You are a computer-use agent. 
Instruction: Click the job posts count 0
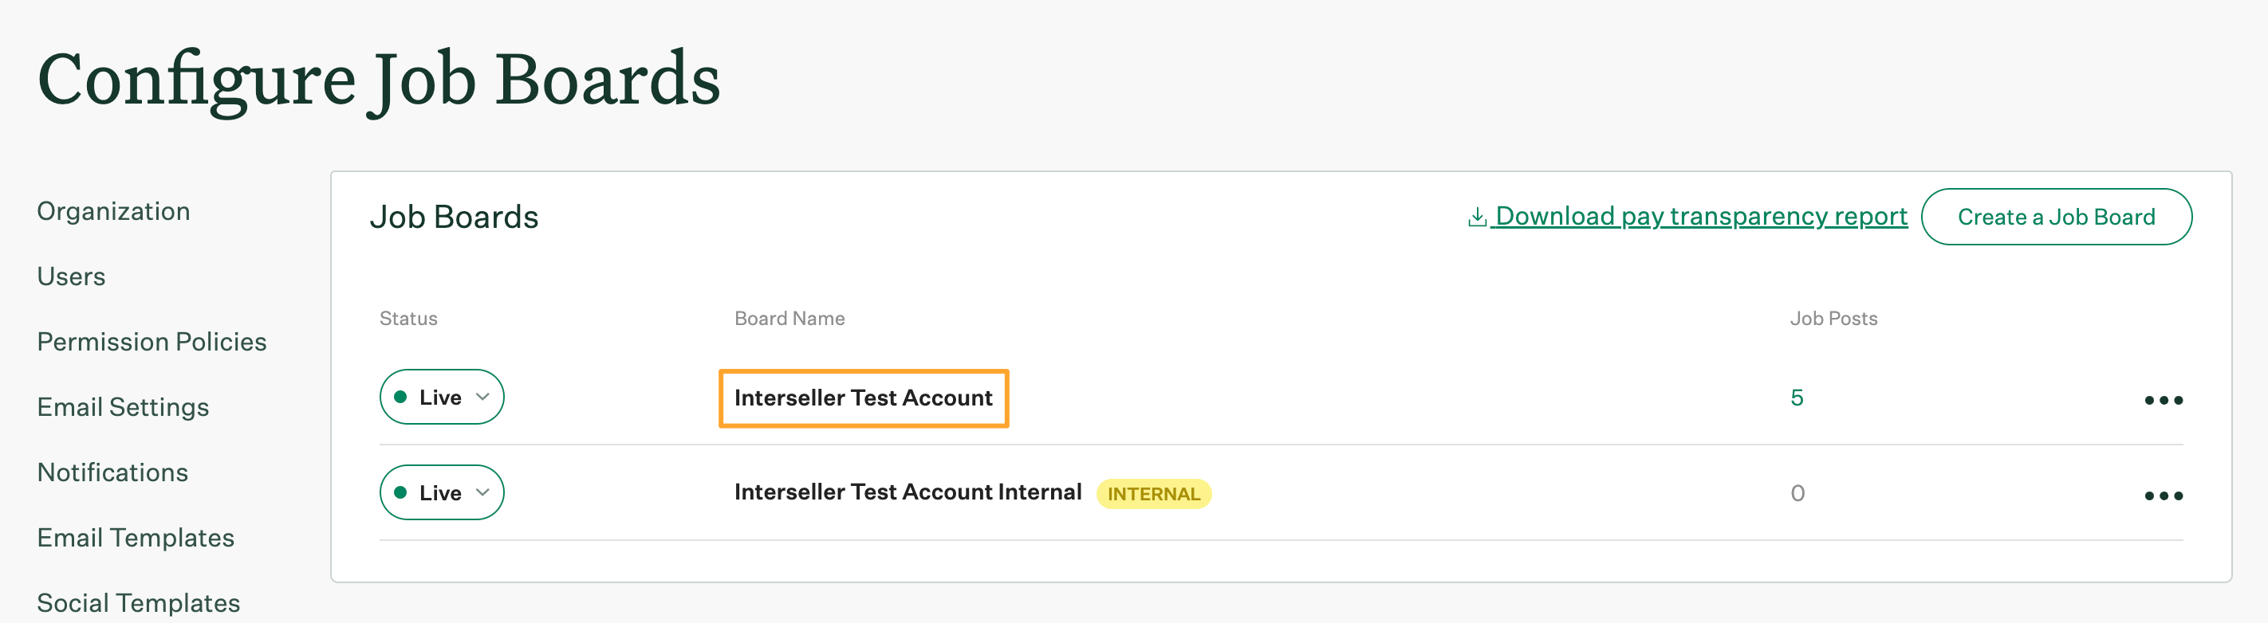coord(1797,493)
